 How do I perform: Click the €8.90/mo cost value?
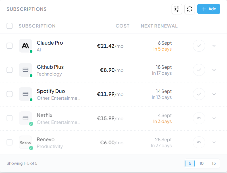(112, 70)
